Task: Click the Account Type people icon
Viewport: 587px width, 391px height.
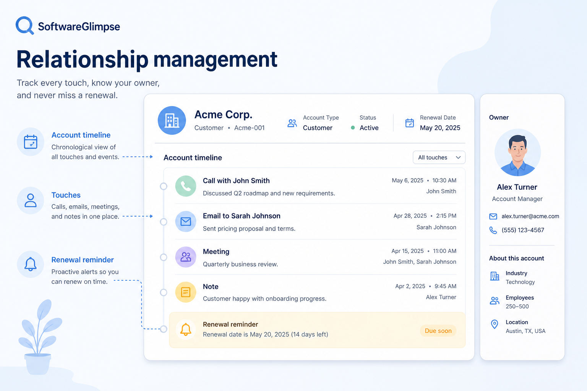Action: [292, 123]
